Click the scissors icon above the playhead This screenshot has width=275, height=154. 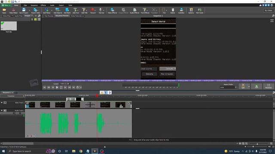coord(102,92)
